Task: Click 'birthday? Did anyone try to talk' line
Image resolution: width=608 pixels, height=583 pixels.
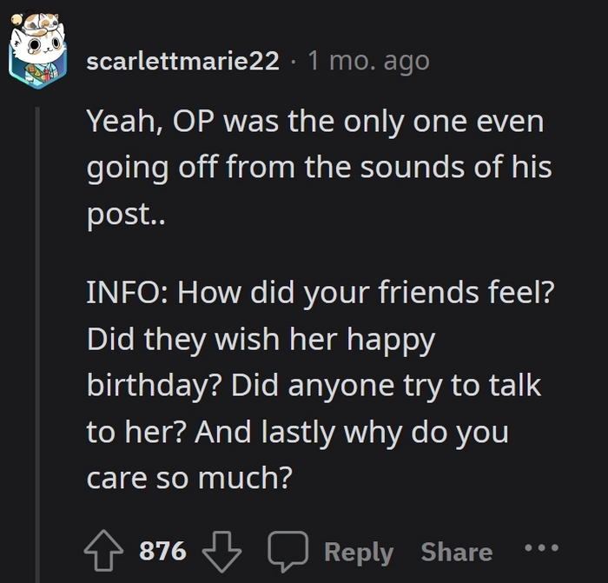Action: tap(314, 385)
